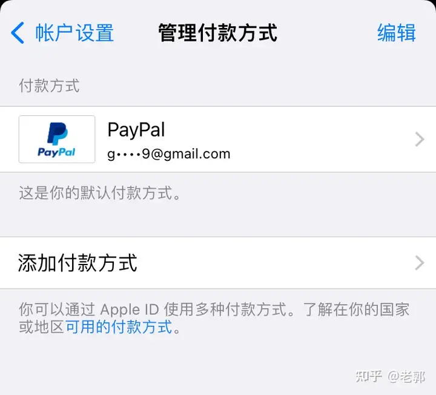Image resolution: width=436 pixels, height=395 pixels.
Task: Tap the 管理付款方式 page title
Action: [218, 33]
